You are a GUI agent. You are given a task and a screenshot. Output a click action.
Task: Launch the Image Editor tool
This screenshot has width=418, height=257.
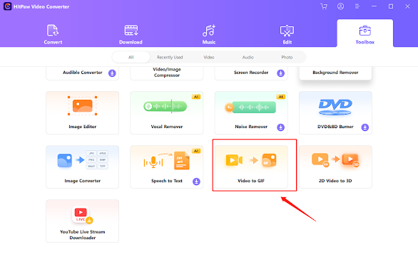pos(82,112)
